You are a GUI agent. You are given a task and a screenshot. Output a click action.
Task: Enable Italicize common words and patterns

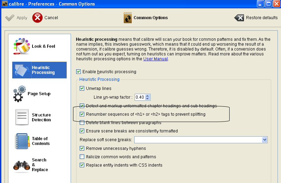coord(82,157)
